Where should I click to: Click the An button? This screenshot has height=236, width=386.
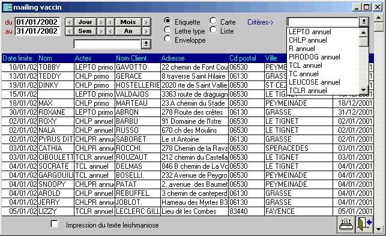coord(128,31)
